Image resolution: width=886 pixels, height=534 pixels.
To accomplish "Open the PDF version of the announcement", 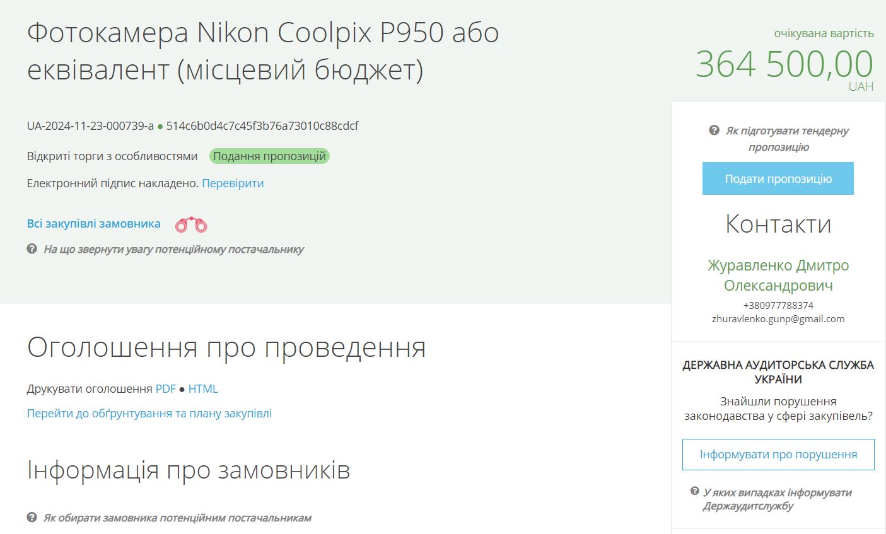I will coord(166,389).
